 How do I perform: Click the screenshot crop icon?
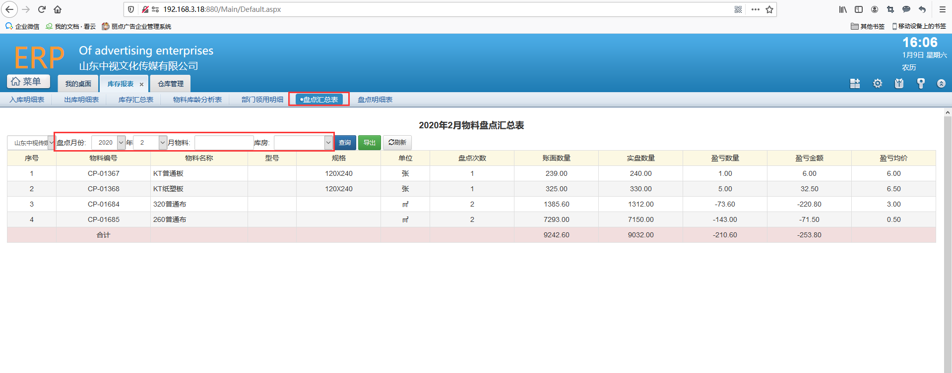point(890,9)
